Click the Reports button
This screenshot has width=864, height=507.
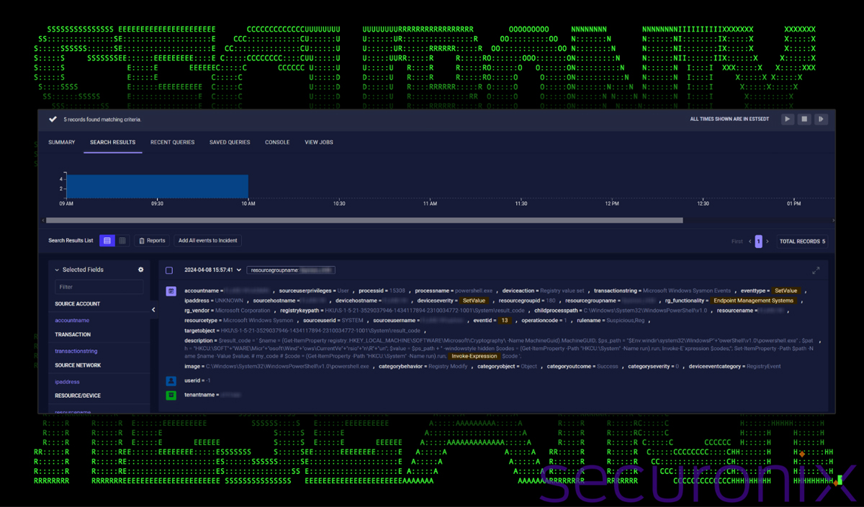click(x=152, y=241)
